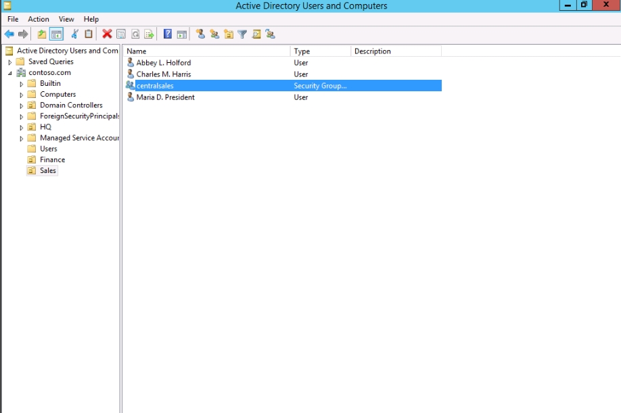Click the Refresh toolbar icon
The width and height of the screenshot is (621, 413).
(135, 34)
